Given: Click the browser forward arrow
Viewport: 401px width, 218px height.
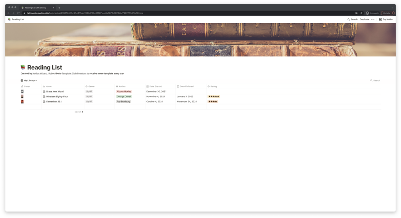Looking at the screenshot, I should [x=13, y=13].
